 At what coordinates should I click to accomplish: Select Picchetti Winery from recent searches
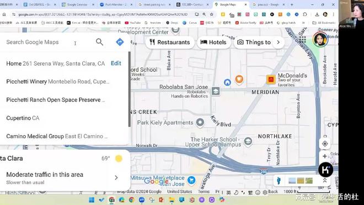point(58,82)
